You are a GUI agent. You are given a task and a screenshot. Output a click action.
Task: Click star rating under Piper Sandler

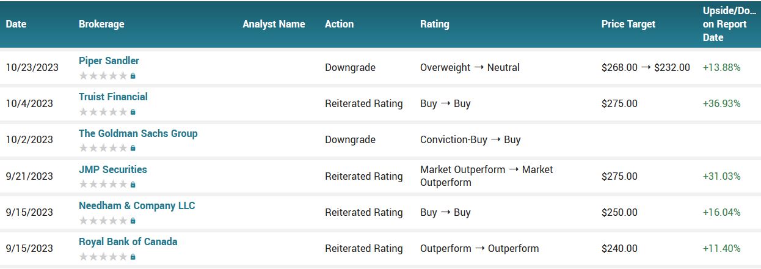pos(103,76)
